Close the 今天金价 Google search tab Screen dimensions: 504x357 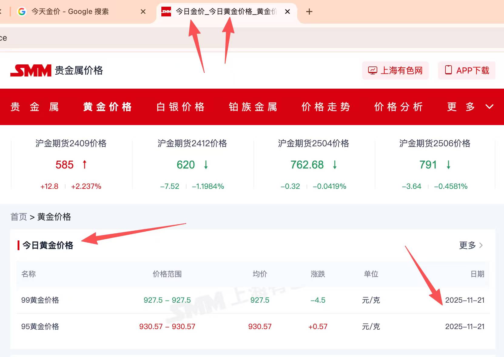143,12
